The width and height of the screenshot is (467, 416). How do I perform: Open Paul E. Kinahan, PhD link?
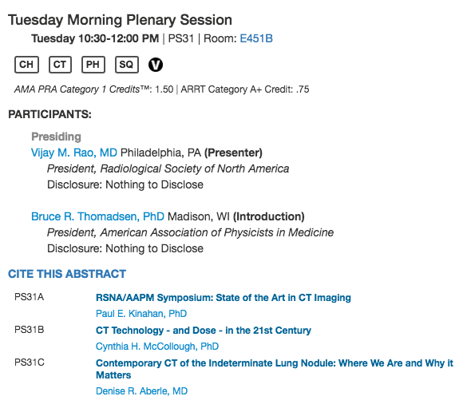141,314
